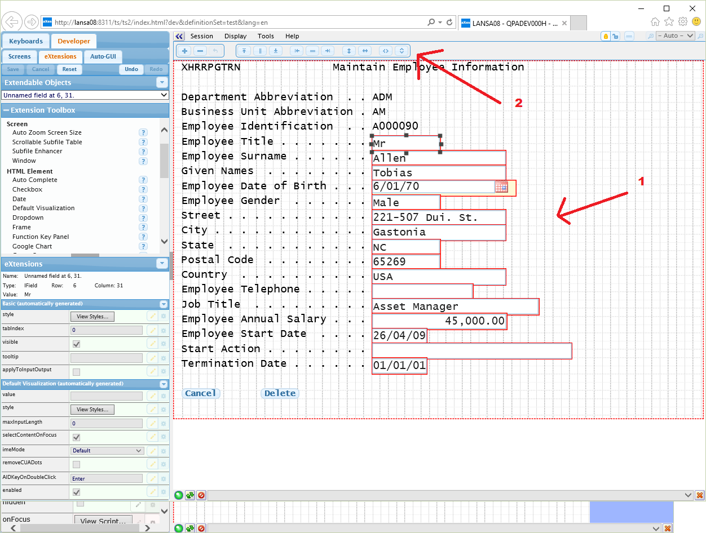This screenshot has height=533, width=706.
Task: Toggle the removeCUADots checkbox
Action: (76, 464)
